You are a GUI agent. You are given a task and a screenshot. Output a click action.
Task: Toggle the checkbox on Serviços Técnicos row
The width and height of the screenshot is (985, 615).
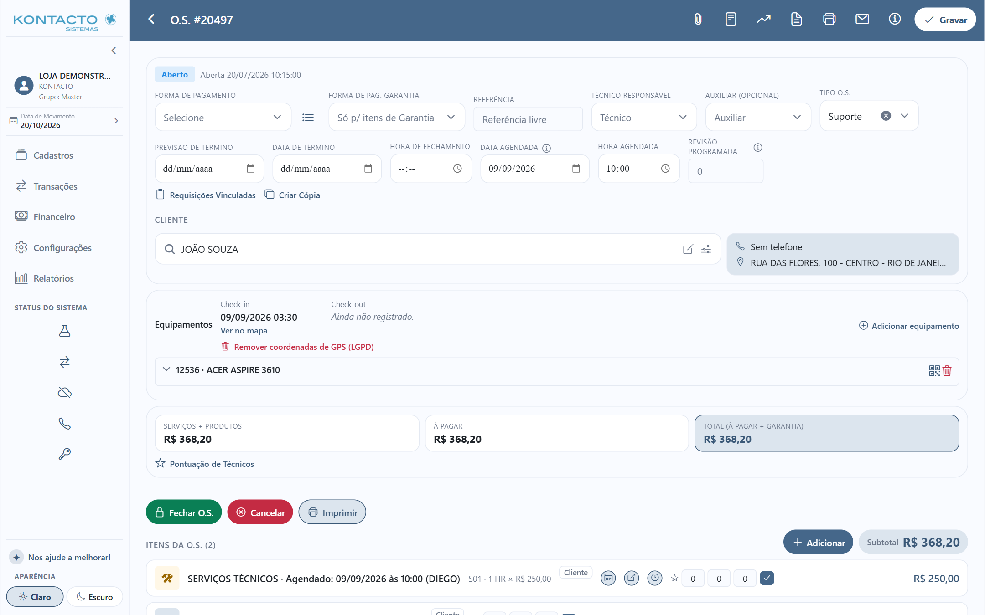(x=767, y=578)
